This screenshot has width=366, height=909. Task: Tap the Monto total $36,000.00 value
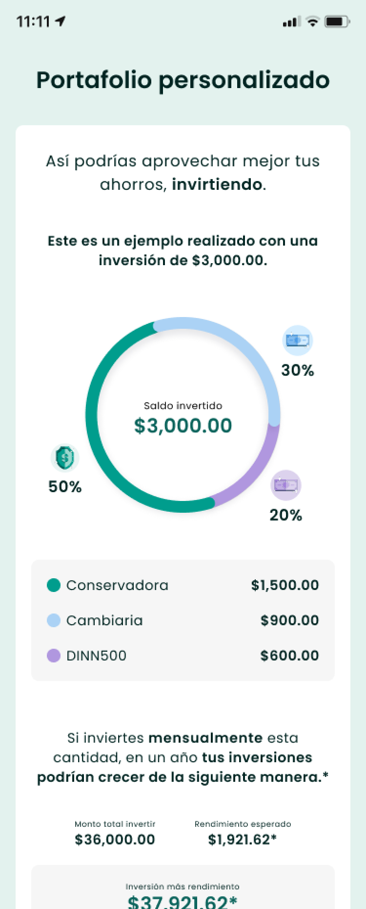(x=115, y=840)
